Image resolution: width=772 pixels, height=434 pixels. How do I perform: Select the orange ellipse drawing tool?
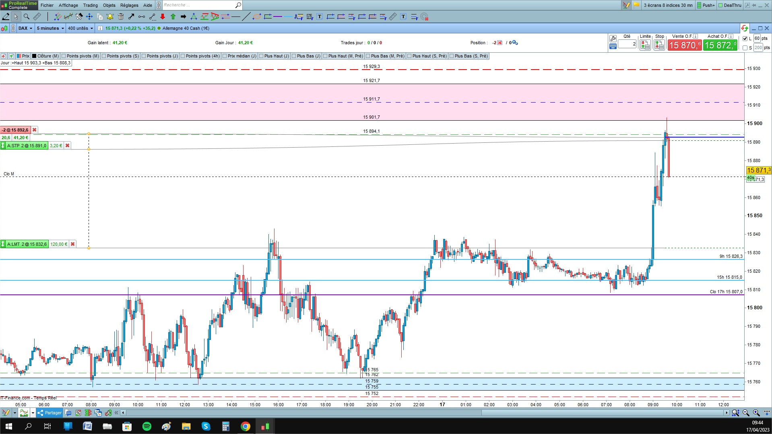[x=257, y=16]
